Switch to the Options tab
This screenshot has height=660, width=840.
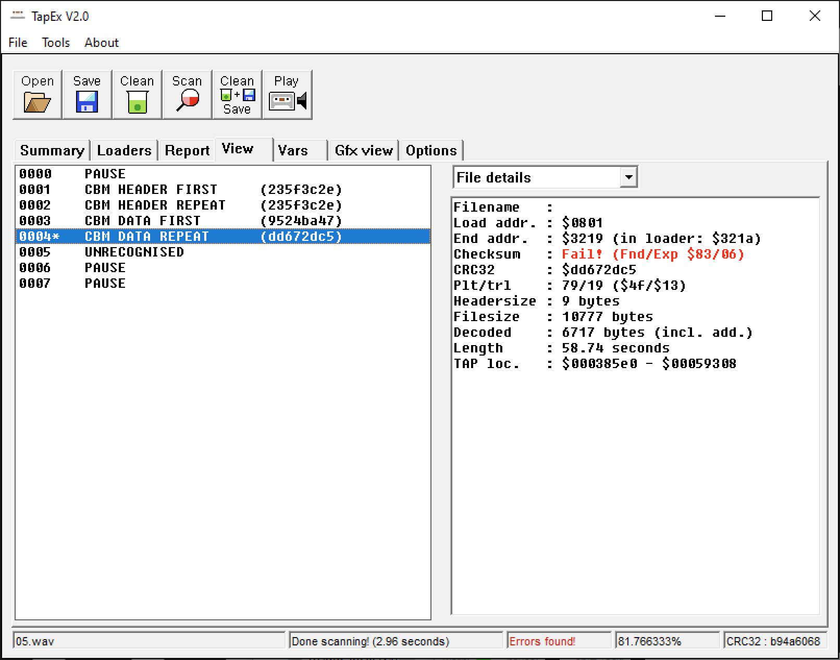coord(431,151)
